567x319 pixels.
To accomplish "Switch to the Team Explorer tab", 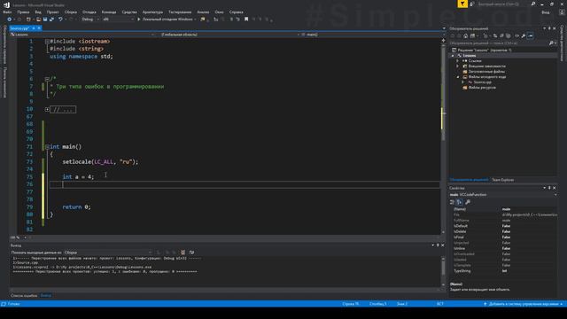I will 502,180.
